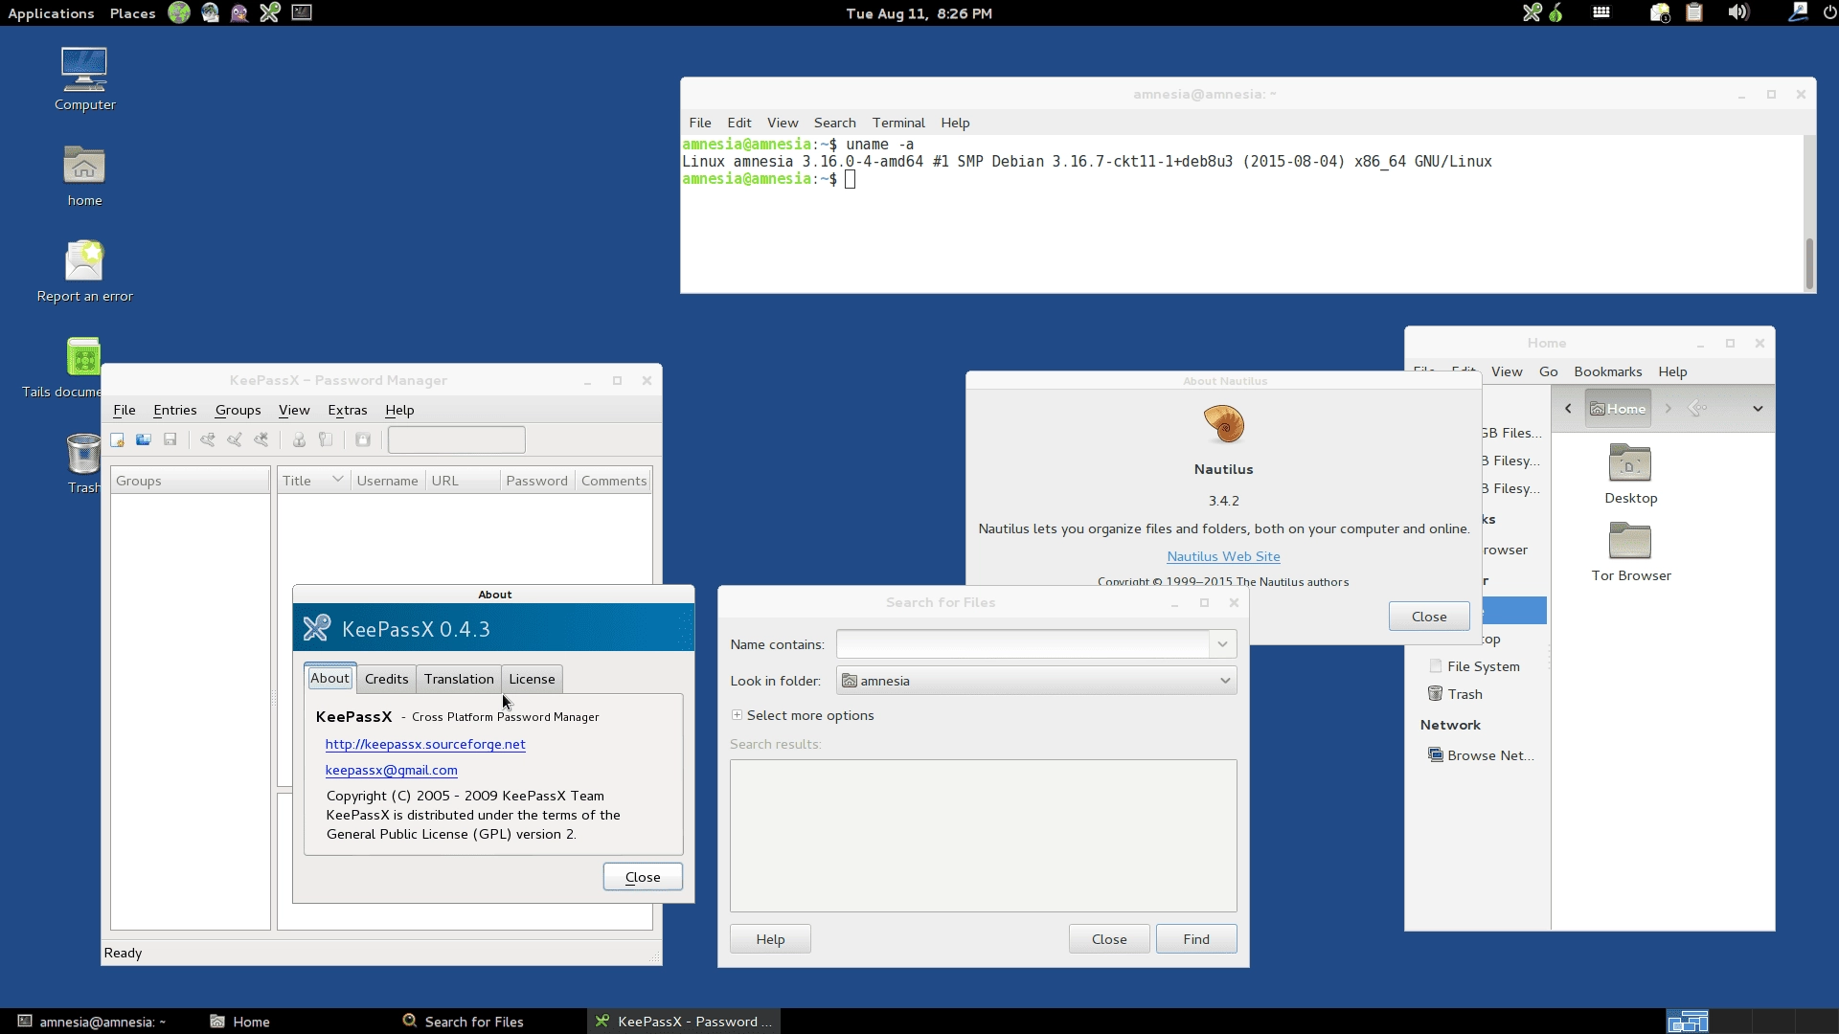Select the Desktop folder in Home window

(1630, 475)
